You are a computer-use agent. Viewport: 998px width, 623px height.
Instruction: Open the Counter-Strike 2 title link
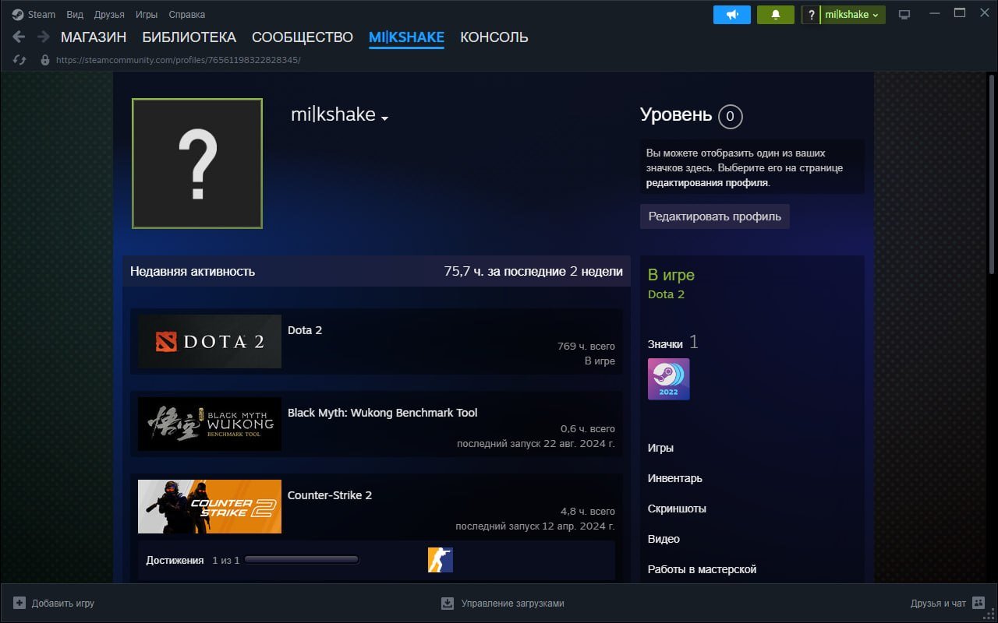tap(330, 495)
